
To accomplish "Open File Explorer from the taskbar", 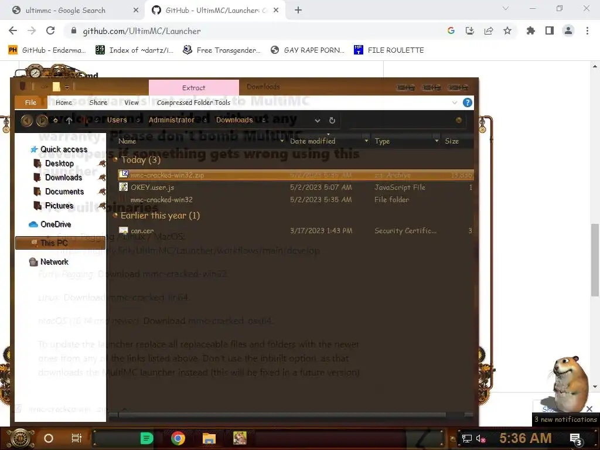I will point(209,438).
